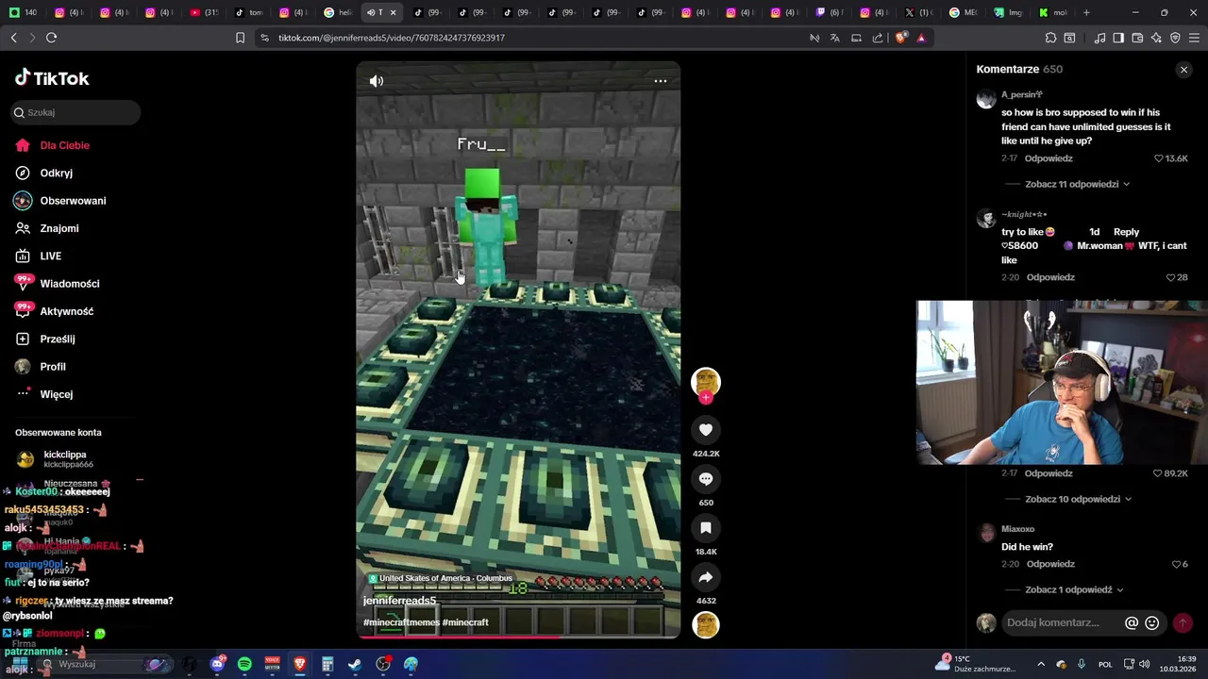Mute the TikTok video sound
The height and width of the screenshot is (679, 1208).
coord(377,81)
